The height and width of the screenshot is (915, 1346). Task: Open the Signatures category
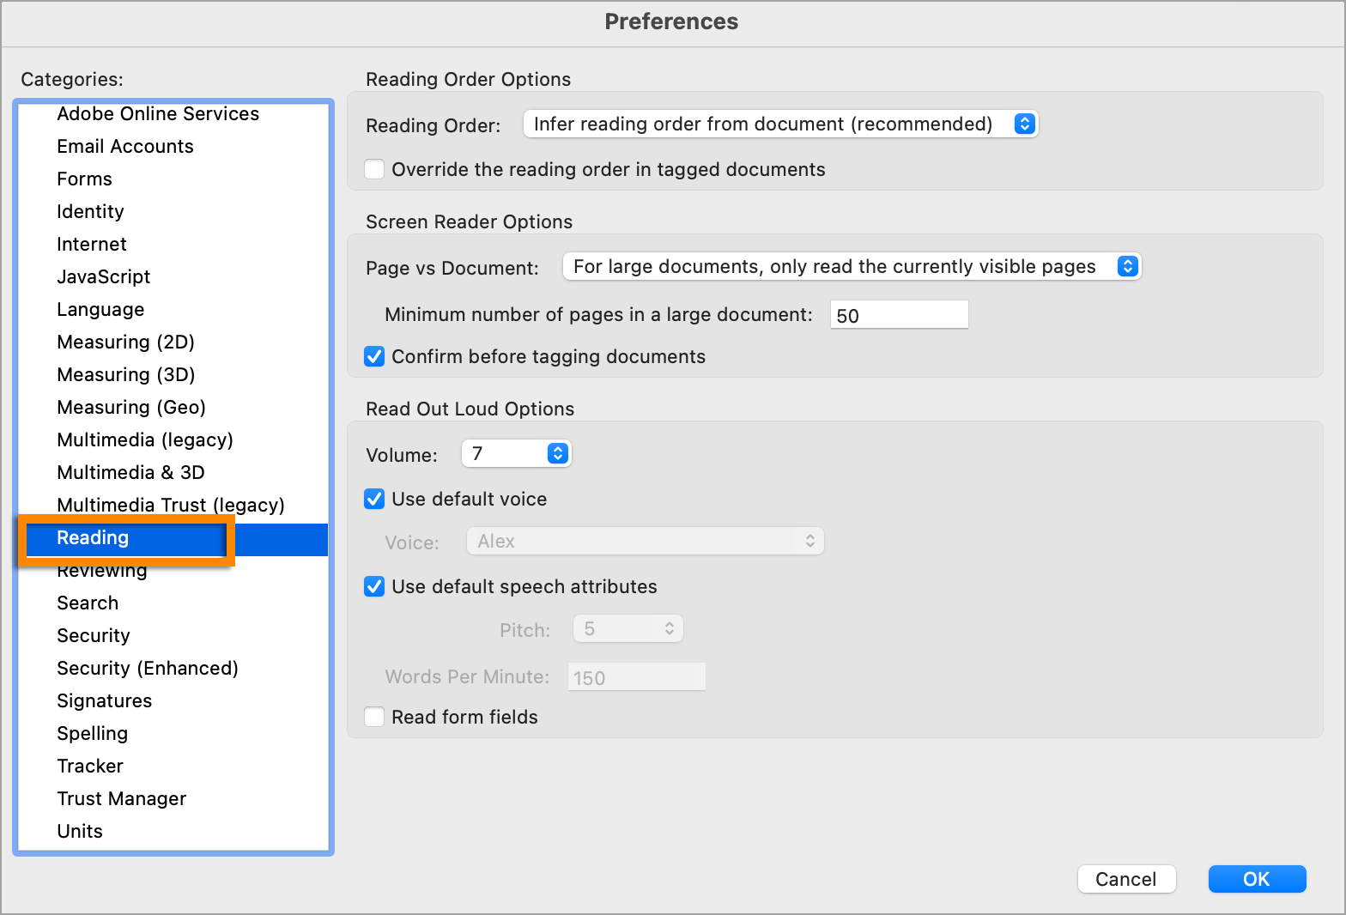coord(104,701)
